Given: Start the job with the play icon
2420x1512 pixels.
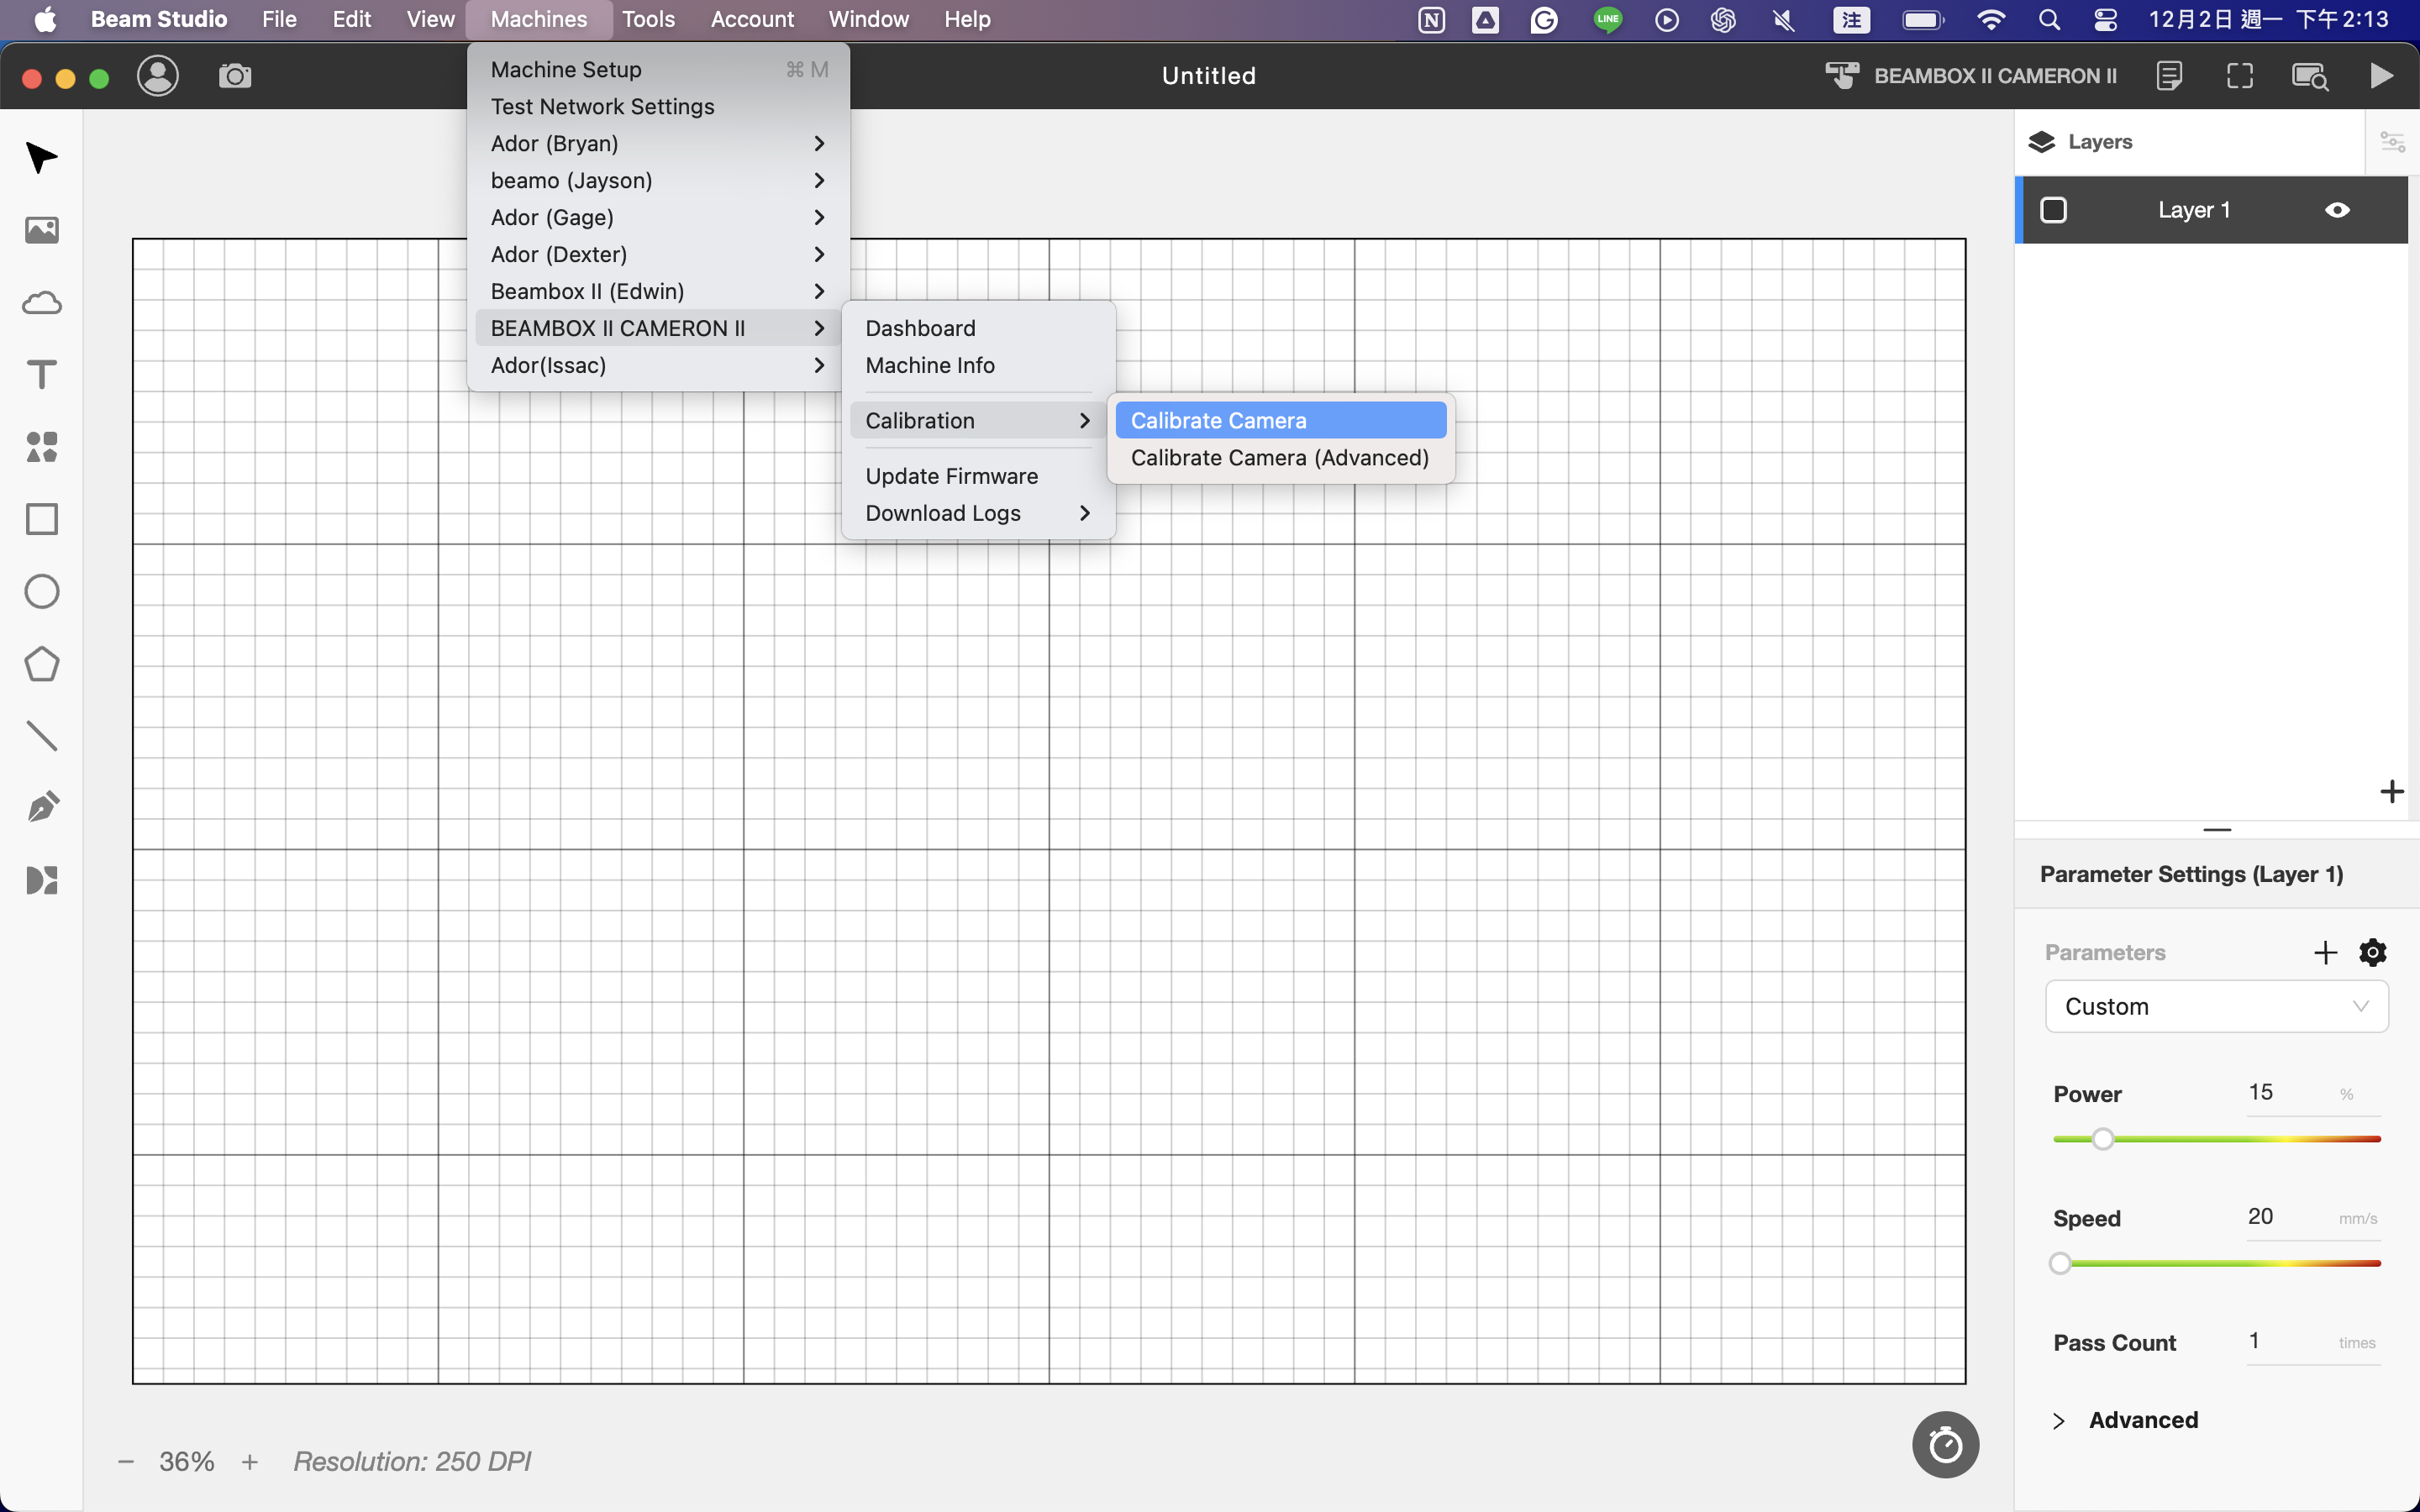Looking at the screenshot, I should coord(2381,76).
